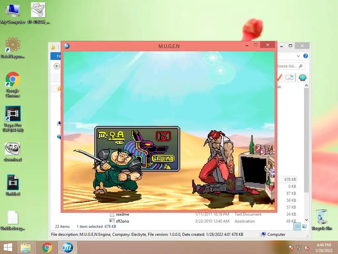Screen dimensions: 338x254
Task: Minimize the Explorer window
Action: pos(282,46)
